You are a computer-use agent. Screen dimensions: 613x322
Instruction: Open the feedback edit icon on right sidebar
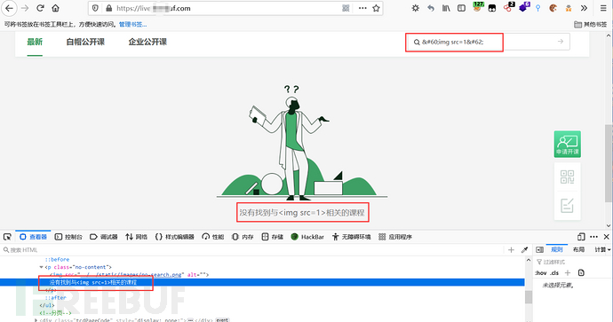(568, 205)
